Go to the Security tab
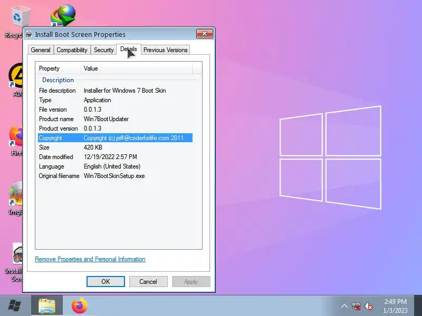This screenshot has width=422, height=316. click(103, 50)
